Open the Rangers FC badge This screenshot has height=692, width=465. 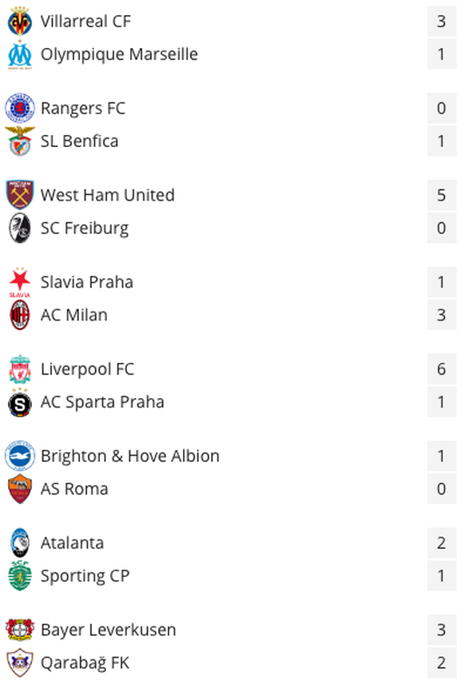click(20, 108)
